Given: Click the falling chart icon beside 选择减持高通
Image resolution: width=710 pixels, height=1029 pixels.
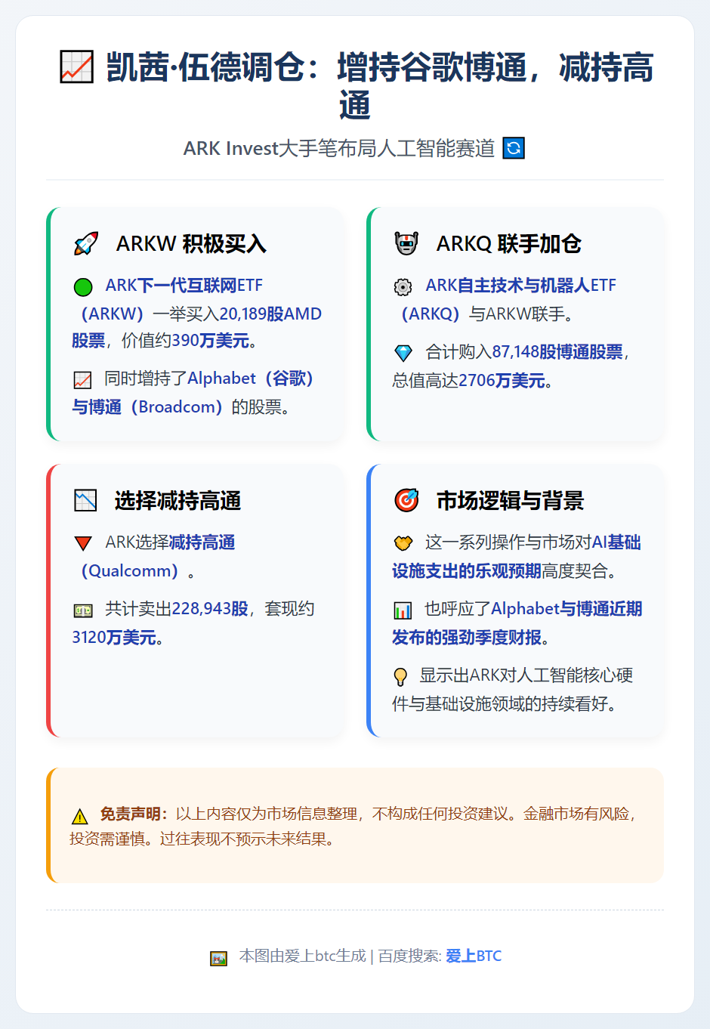Looking at the screenshot, I should coord(85,500).
